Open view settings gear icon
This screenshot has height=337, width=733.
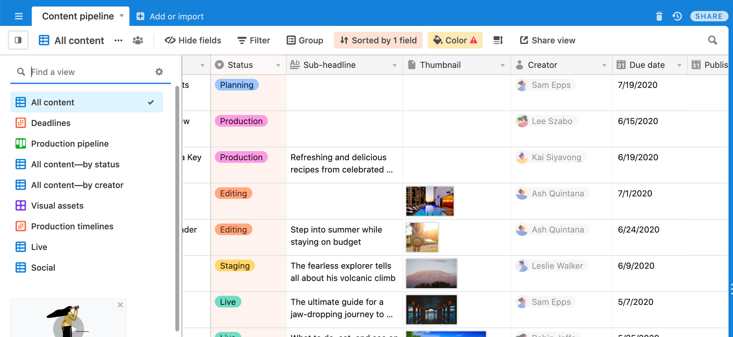[x=159, y=72]
